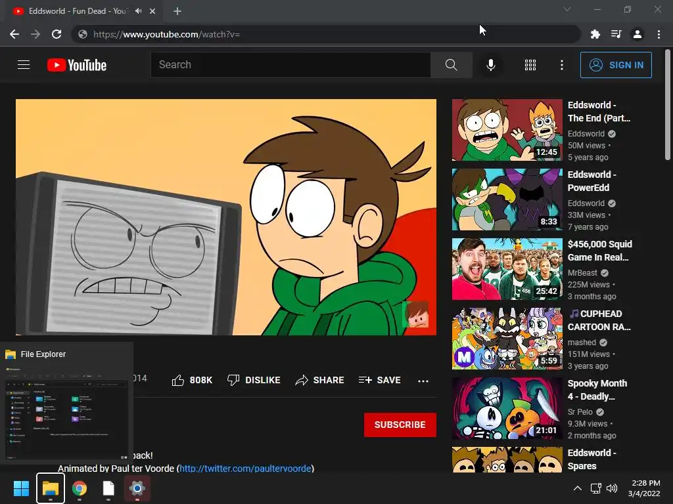The image size is (673, 504).
Task: Show hidden tray icons chevron
Action: click(578, 488)
